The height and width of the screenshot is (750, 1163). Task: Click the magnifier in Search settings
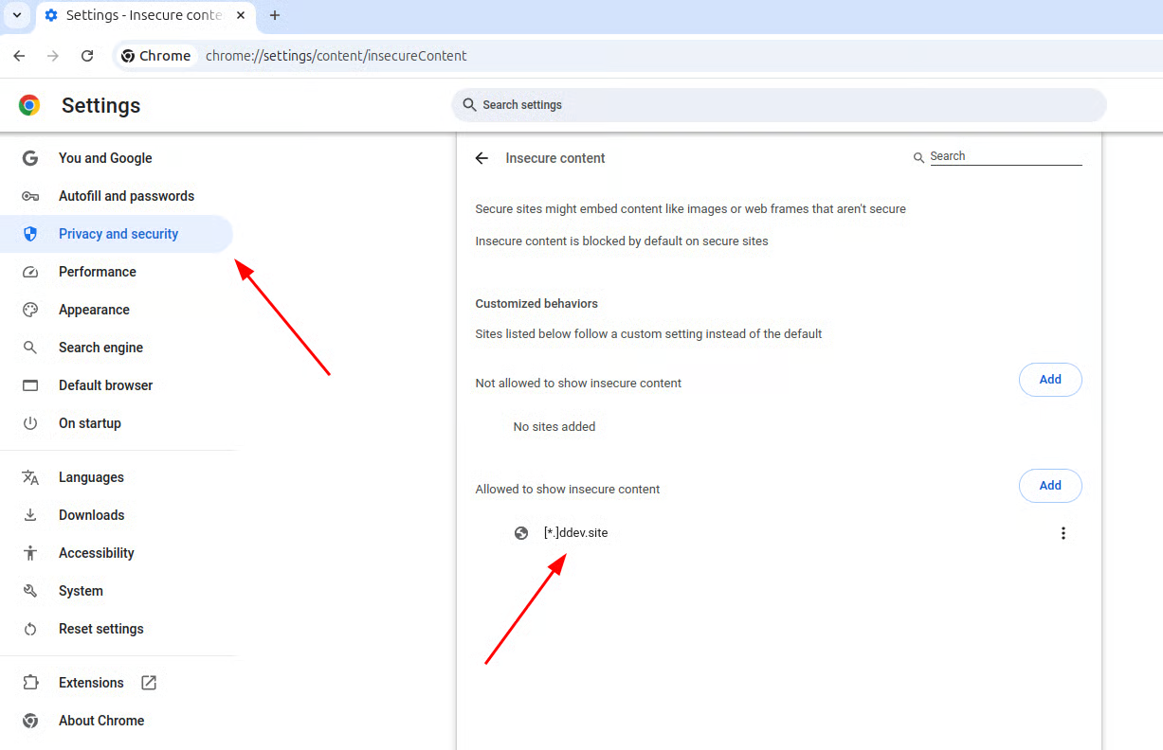coord(469,105)
